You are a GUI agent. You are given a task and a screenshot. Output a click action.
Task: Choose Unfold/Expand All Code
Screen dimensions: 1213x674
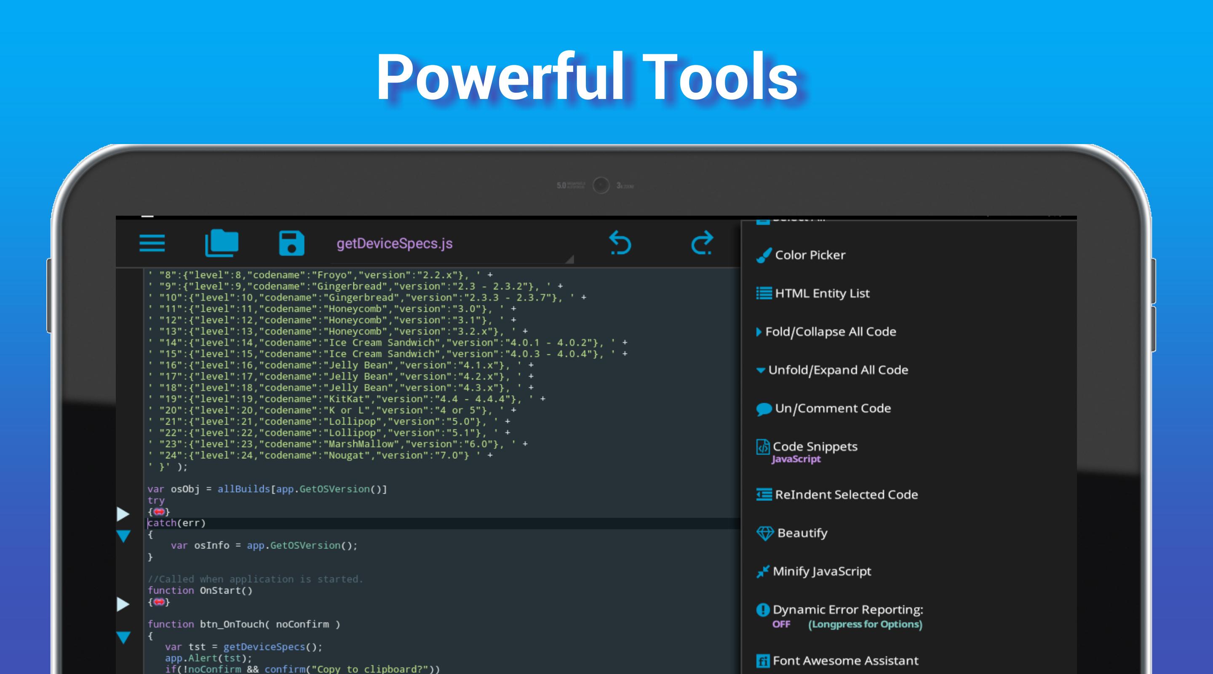tap(838, 370)
